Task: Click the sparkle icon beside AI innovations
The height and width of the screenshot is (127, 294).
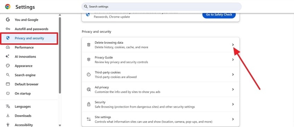Action: click(8, 56)
